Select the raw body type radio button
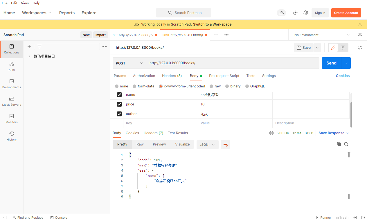This screenshot has height=221, width=367. point(212,86)
